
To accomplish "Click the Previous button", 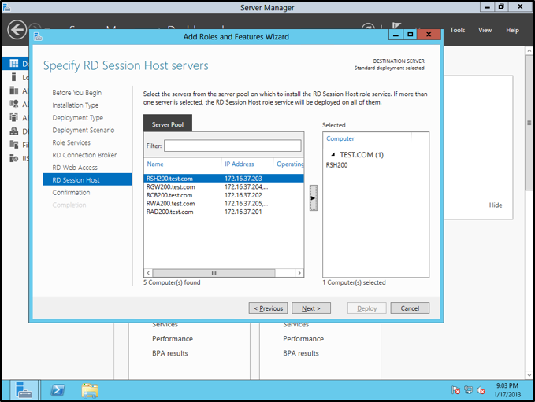I will coord(268,308).
